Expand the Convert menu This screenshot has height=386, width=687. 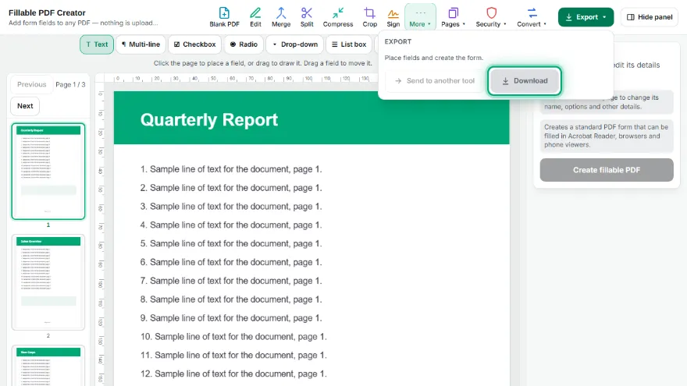(x=532, y=17)
